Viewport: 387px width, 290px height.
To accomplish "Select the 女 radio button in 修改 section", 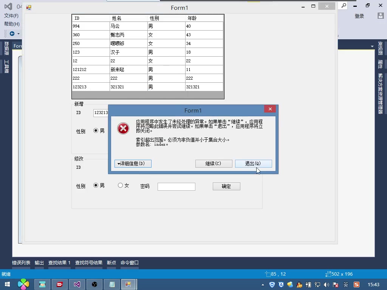I will tap(120, 185).
